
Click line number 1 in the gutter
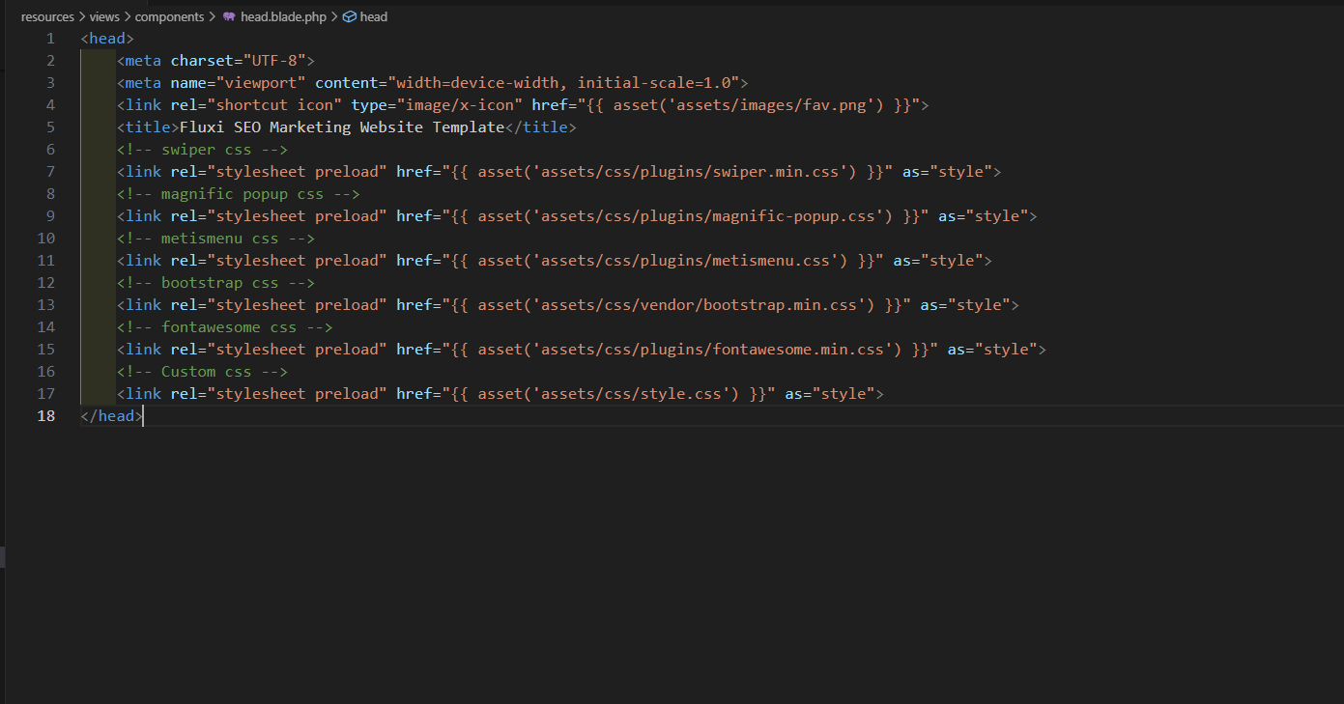click(x=49, y=39)
